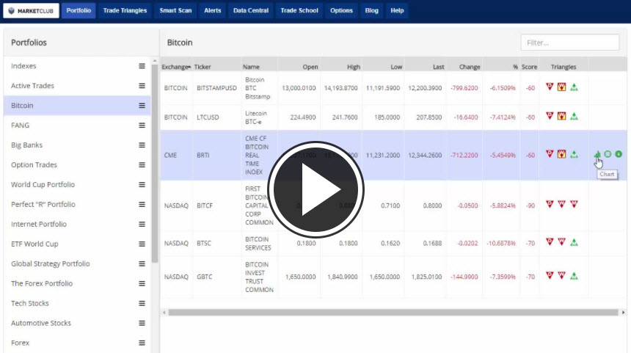Click the portfolios list vertical scrollbar
Screen dimensions: 631x353
pyautogui.click(x=155, y=163)
